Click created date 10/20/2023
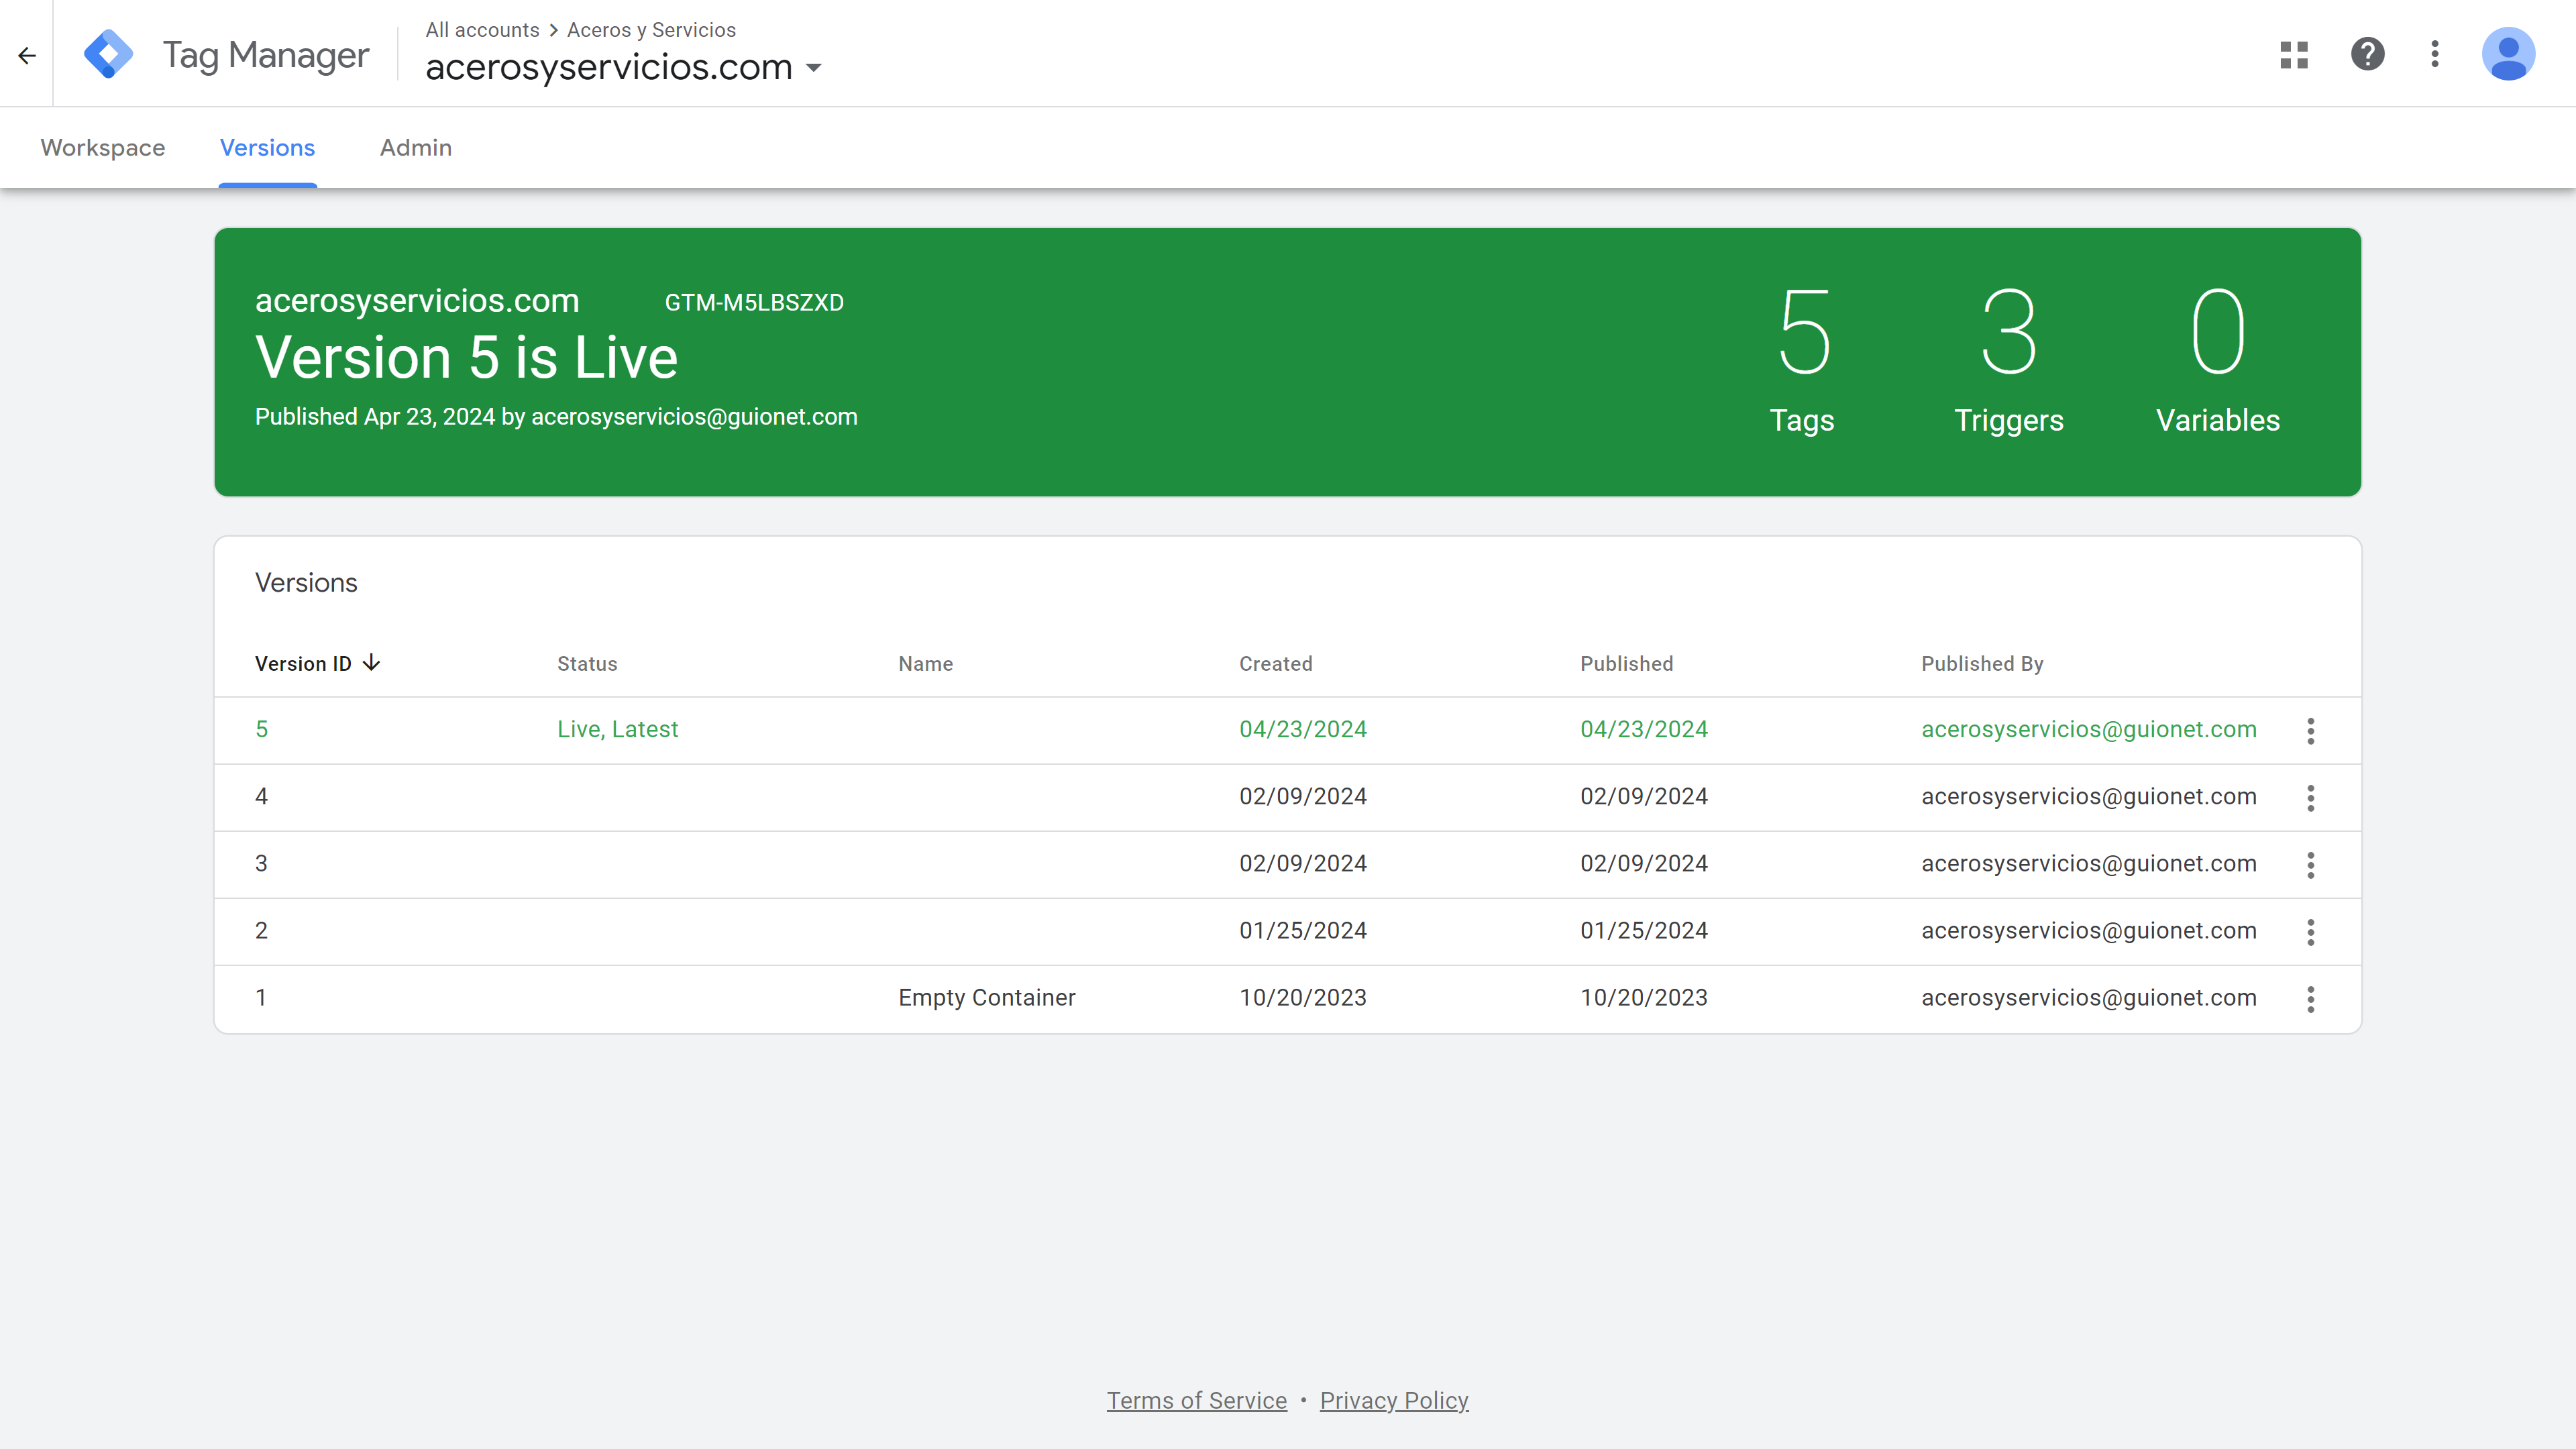The width and height of the screenshot is (2576, 1449). point(1302,997)
